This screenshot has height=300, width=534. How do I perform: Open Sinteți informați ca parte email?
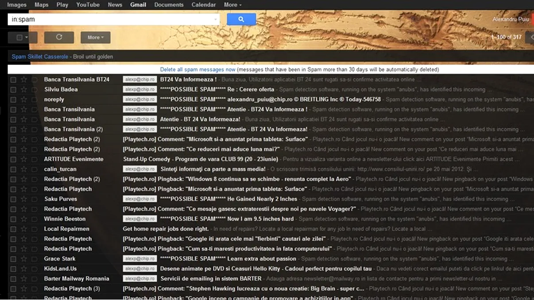pyautogui.click(x=213, y=169)
